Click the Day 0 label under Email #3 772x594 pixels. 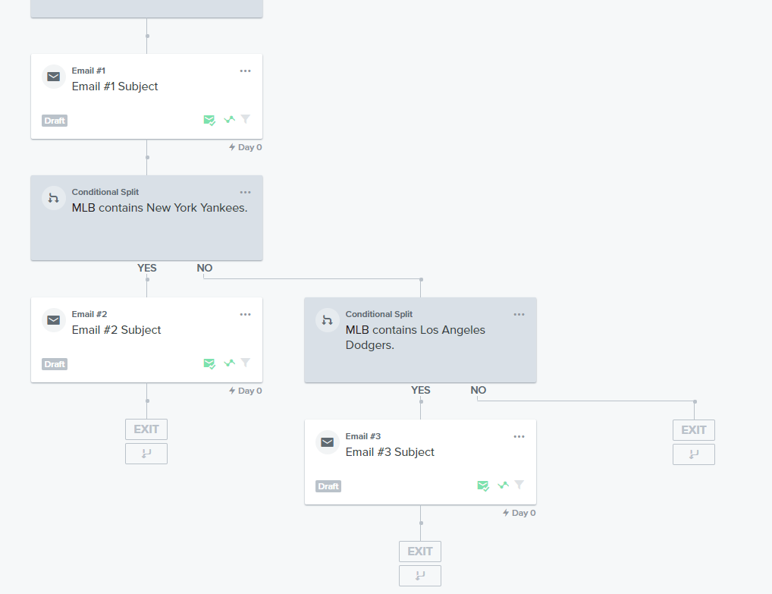click(519, 513)
